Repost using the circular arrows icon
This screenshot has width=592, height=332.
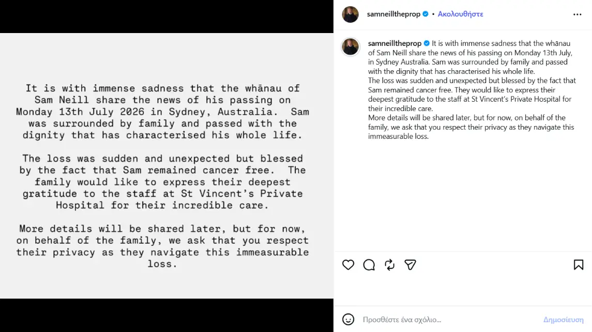(390, 265)
